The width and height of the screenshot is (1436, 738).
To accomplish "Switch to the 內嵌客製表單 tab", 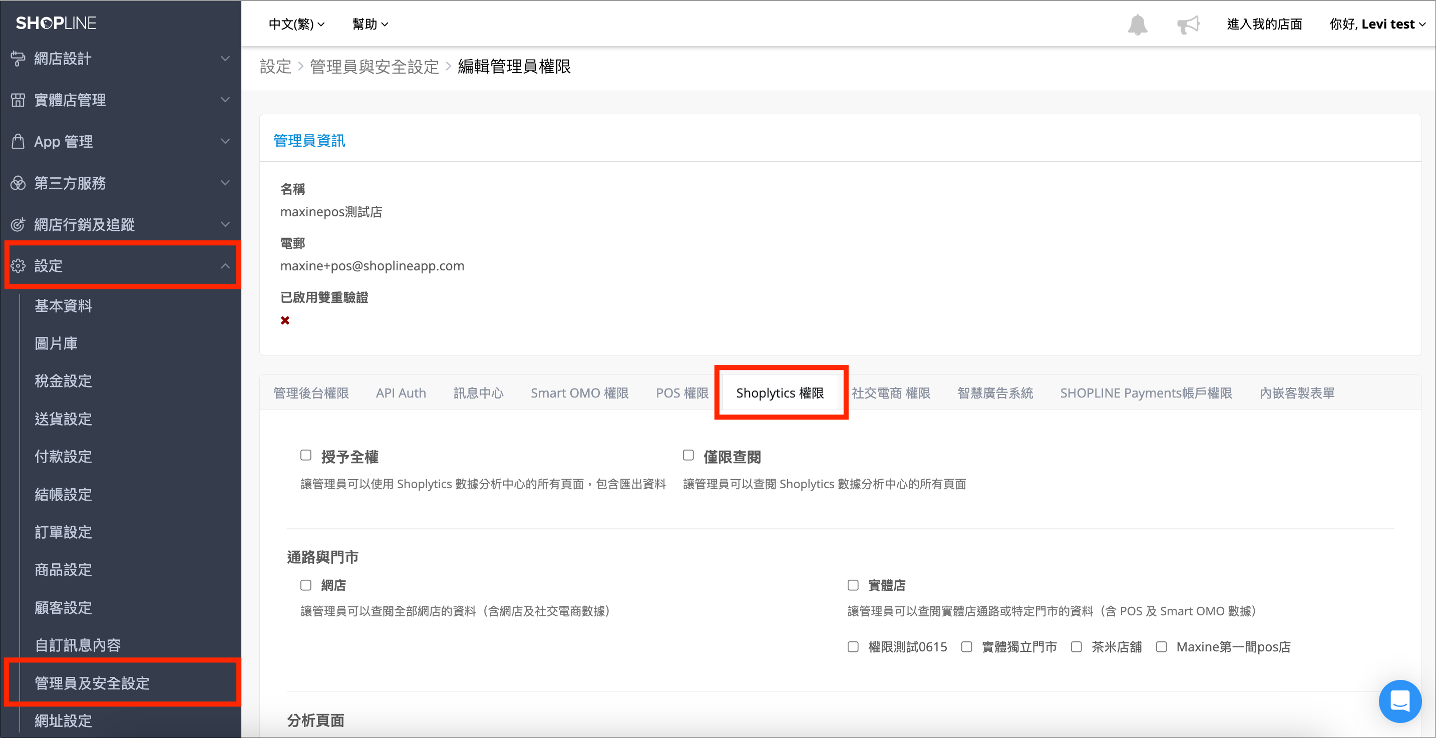I will pos(1297,393).
